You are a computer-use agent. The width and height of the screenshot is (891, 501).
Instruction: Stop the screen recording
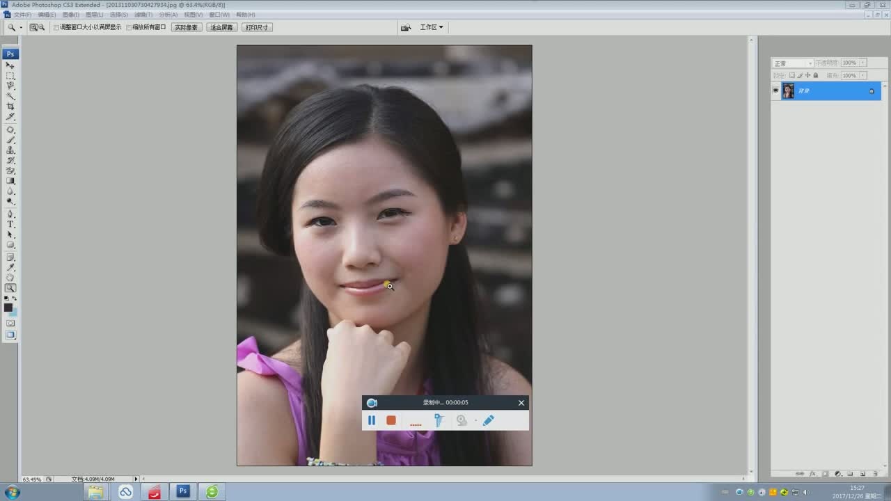(x=391, y=420)
